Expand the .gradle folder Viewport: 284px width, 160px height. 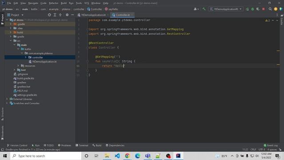(11, 24)
